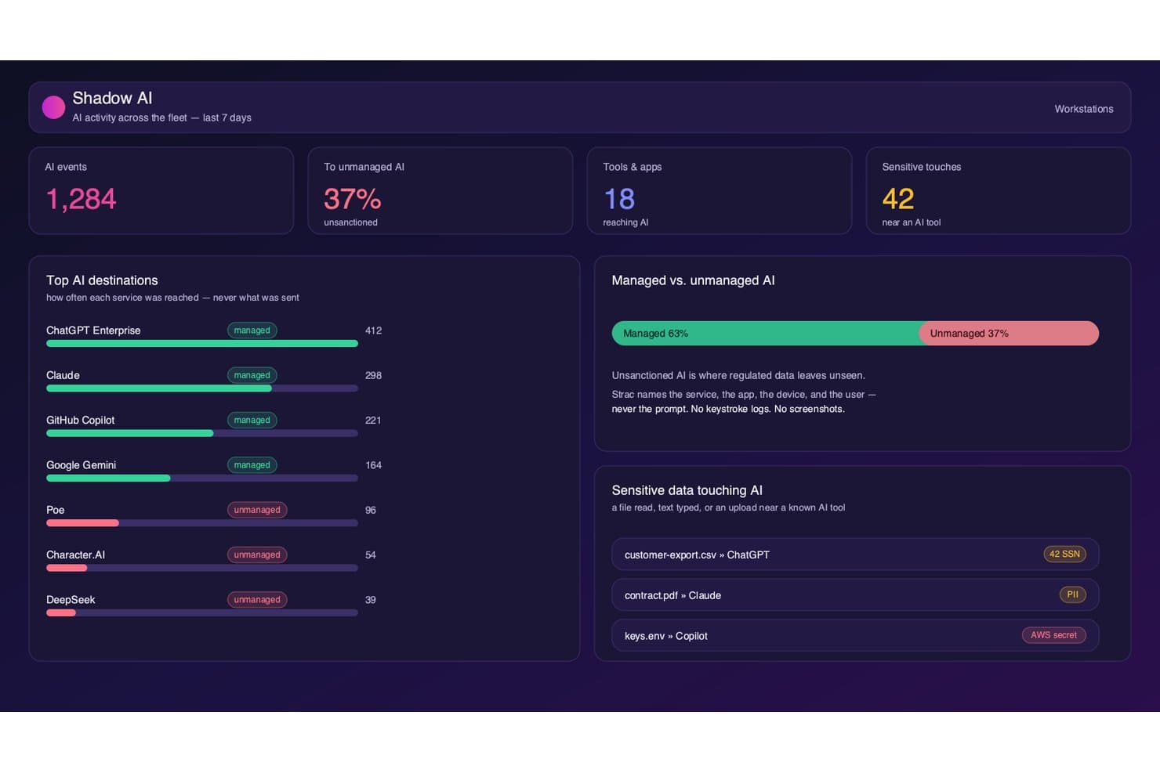Click the count 221 for GitHub Copilot

coord(373,420)
